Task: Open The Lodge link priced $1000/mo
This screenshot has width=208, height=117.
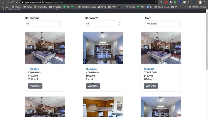Action: [33, 69]
